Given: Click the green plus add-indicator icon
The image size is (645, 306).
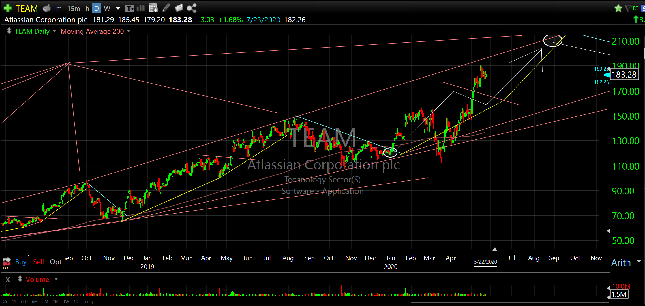Looking at the screenshot, I should pyautogui.click(x=8, y=8).
